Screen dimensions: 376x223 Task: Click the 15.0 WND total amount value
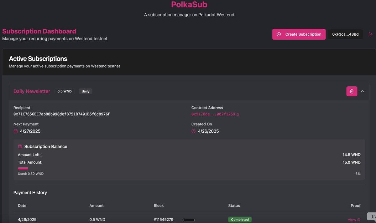(352, 162)
